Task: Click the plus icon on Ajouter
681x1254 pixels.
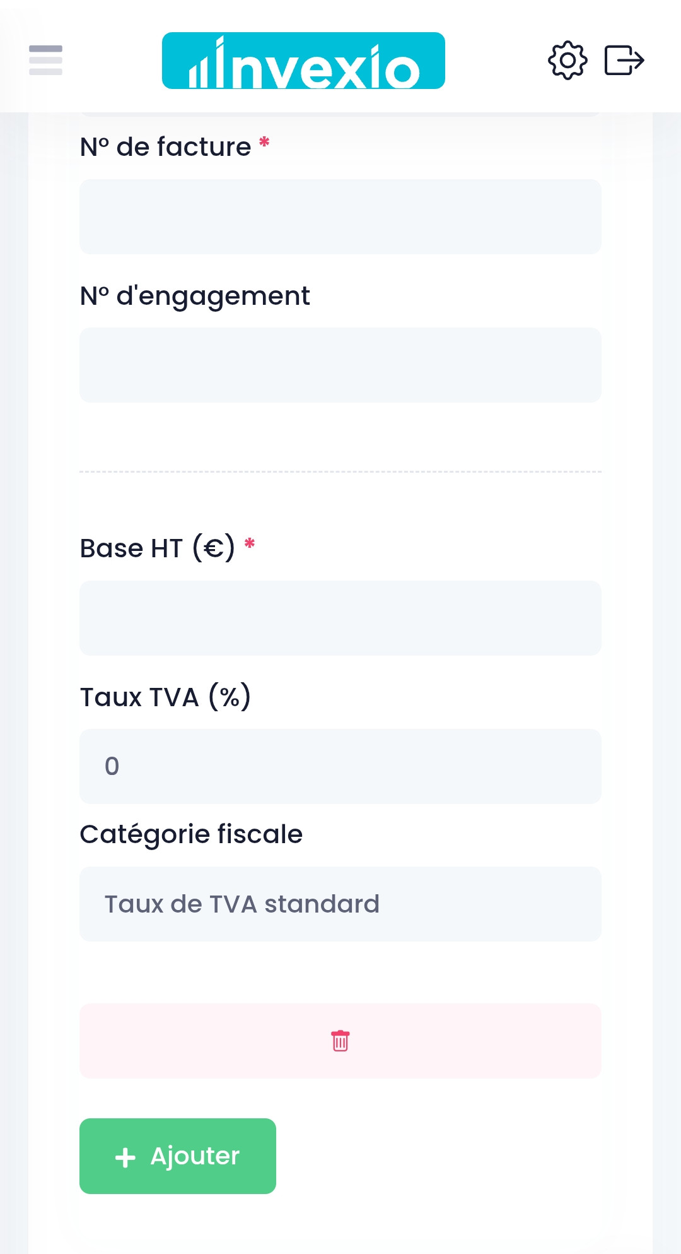Action: 125,1156
